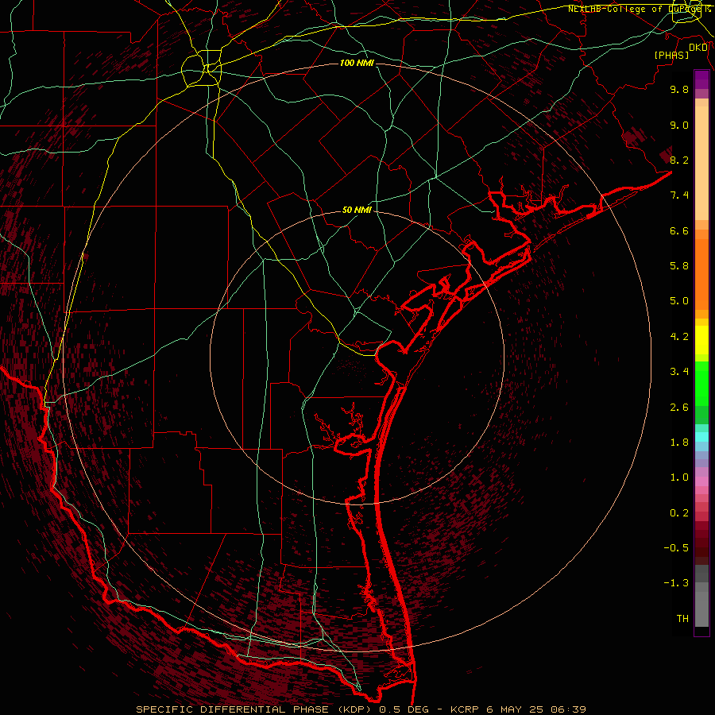
Task: Click the 5.8 color scale value
Action: point(679,266)
